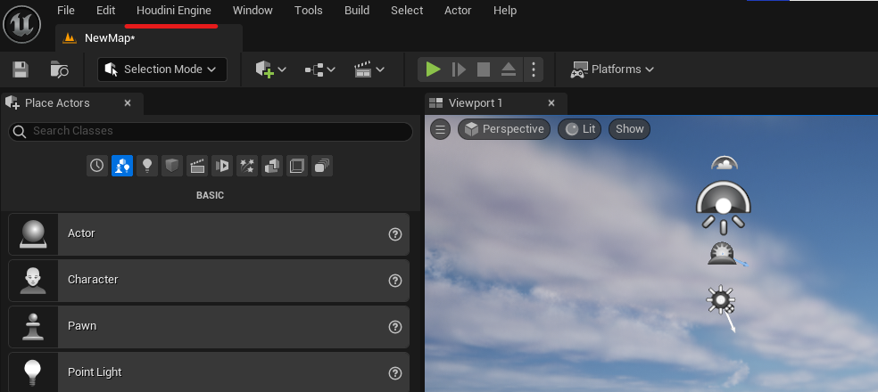
Task: Close the Place Actors panel
Action: click(128, 102)
